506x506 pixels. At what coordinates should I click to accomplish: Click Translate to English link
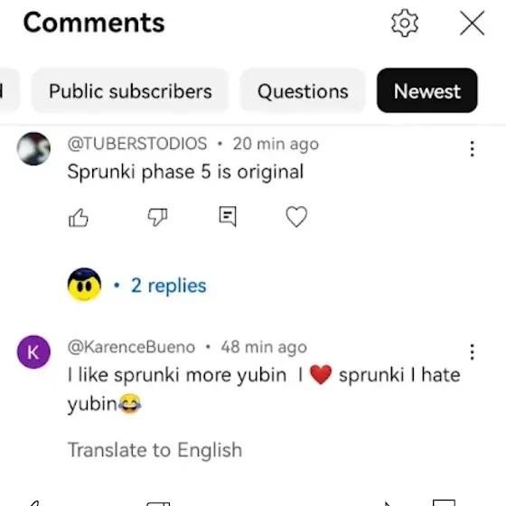[155, 450]
